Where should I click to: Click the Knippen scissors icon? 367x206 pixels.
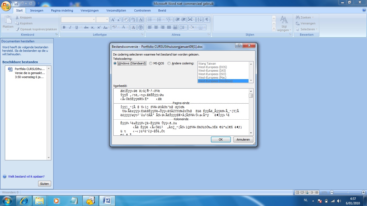(x=17, y=17)
